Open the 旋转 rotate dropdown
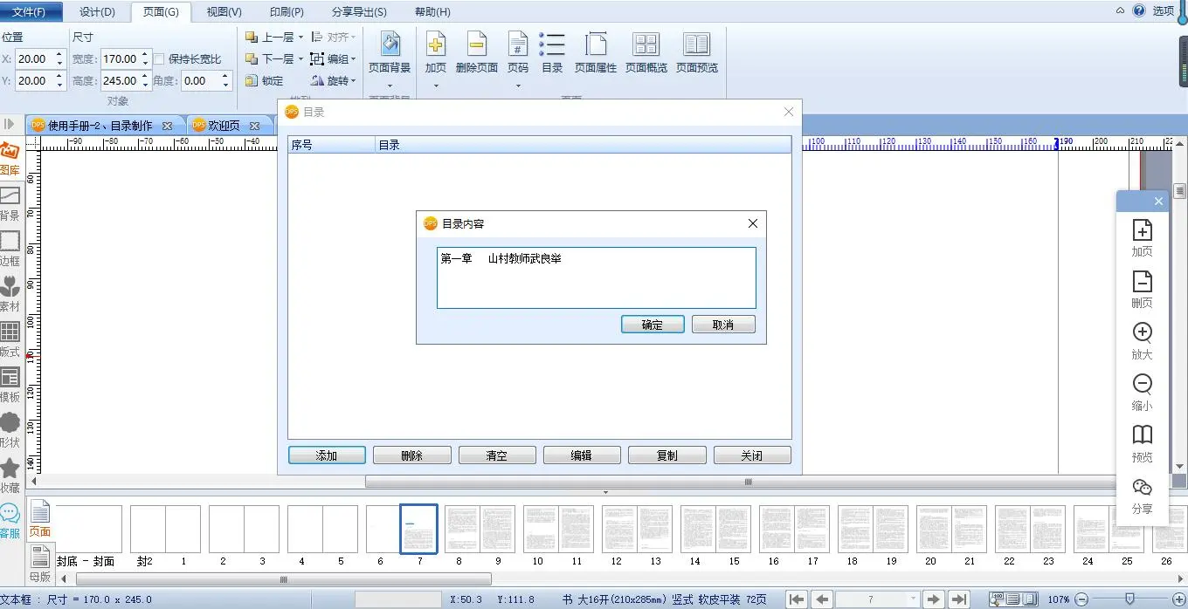This screenshot has height=609, width=1188. pos(353,81)
